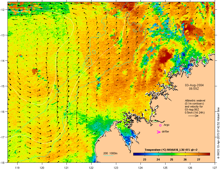Click the magenta Argo circle legend marker
This screenshot has height=170, width=220.
click(x=160, y=125)
